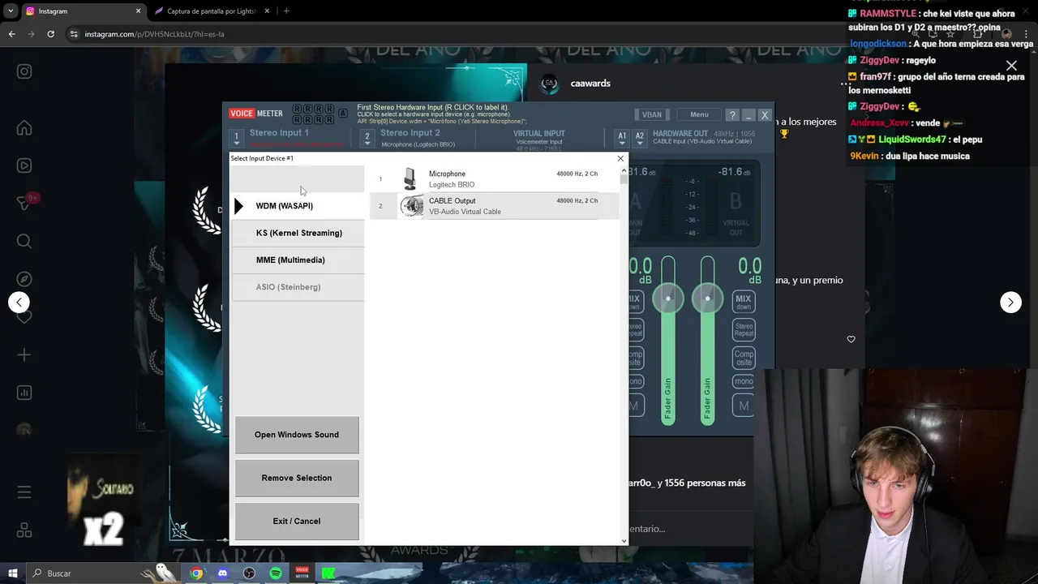This screenshot has height=584, width=1038.
Task: Choose Microphone Logitech BRIO input device
Action: pyautogui.click(x=494, y=179)
